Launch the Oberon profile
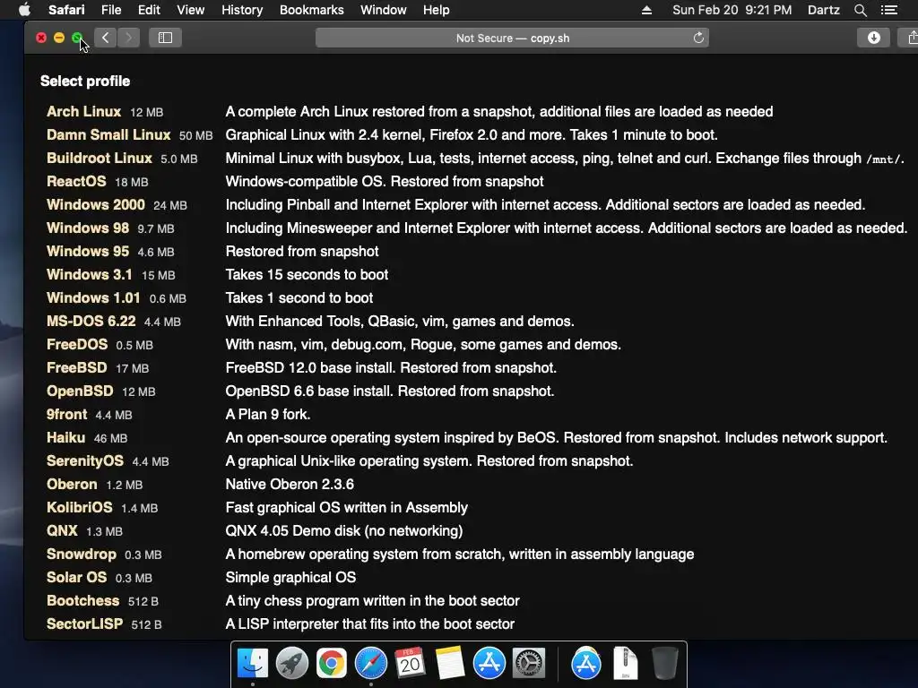 [72, 485]
